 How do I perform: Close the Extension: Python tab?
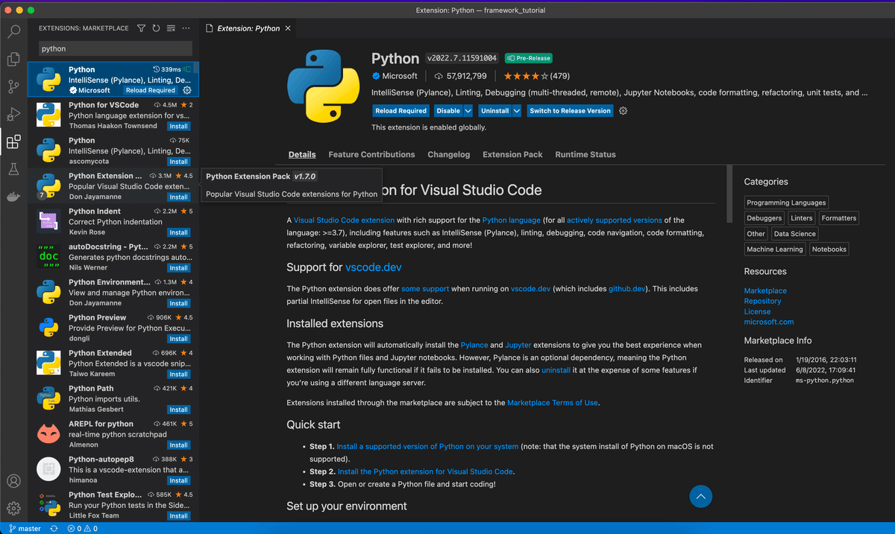click(x=288, y=28)
